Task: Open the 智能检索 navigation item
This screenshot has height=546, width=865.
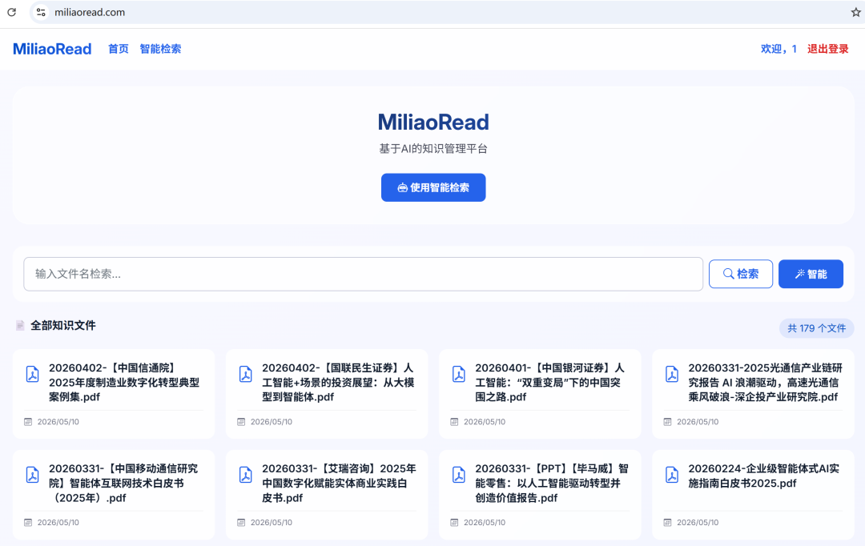Action: (x=160, y=49)
